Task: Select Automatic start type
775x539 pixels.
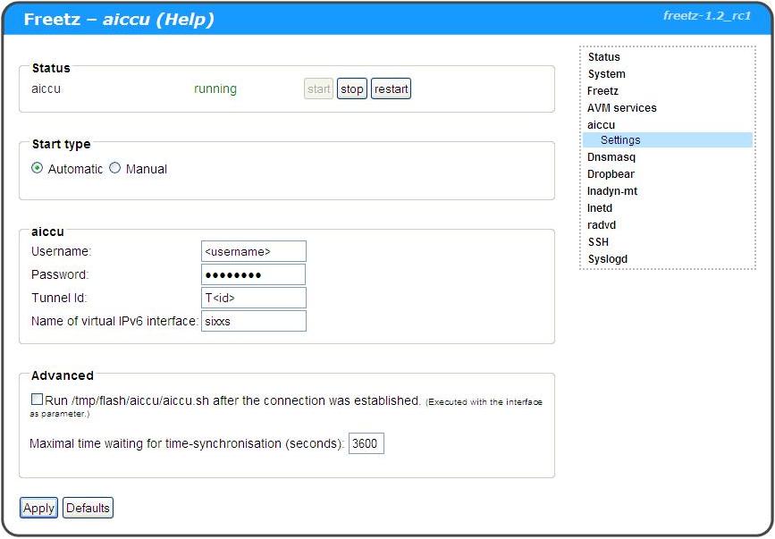Action: [x=37, y=168]
